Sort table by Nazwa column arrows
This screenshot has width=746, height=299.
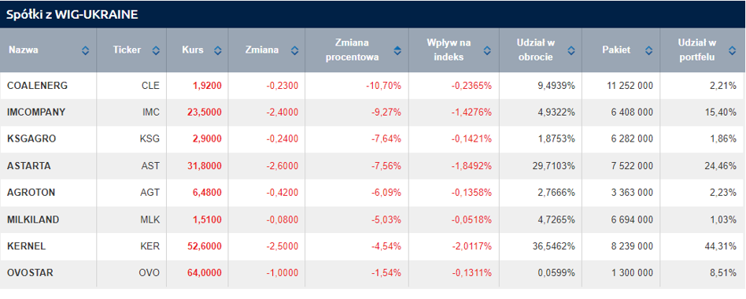(x=85, y=50)
